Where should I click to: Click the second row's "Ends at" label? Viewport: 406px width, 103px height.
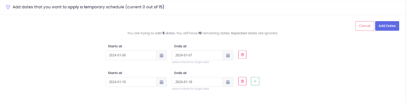click(x=180, y=73)
